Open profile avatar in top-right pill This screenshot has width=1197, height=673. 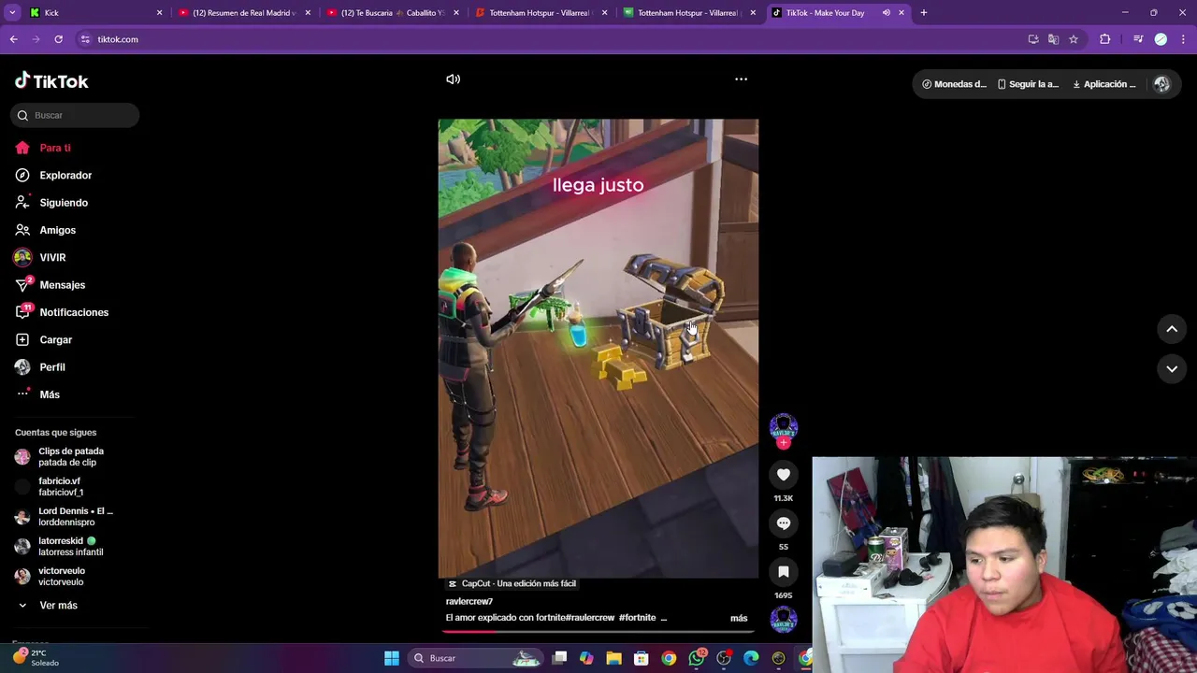[x=1161, y=84]
